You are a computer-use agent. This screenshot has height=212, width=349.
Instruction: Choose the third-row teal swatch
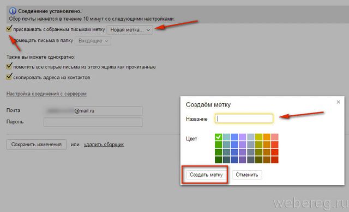226,152
